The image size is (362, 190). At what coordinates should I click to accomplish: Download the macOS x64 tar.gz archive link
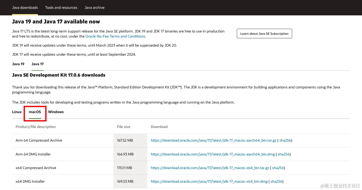tap(210, 168)
